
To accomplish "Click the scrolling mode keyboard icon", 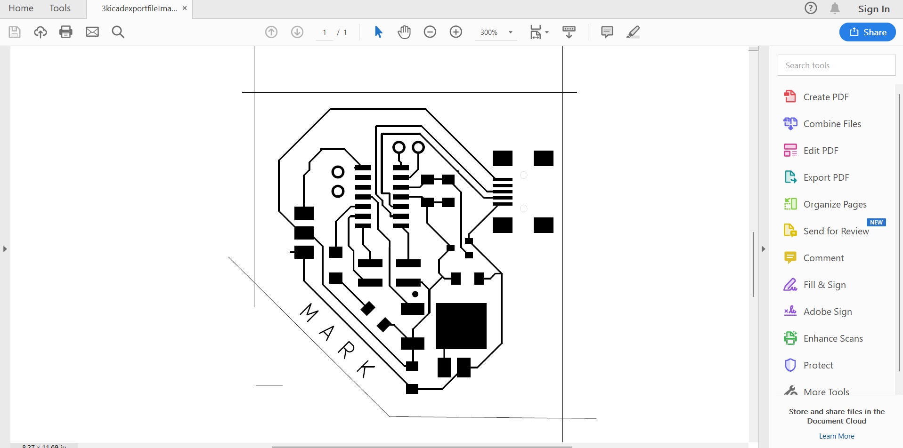I will coord(569,32).
